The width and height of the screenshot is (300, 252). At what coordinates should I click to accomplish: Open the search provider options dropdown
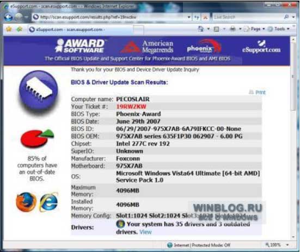[x=293, y=17]
